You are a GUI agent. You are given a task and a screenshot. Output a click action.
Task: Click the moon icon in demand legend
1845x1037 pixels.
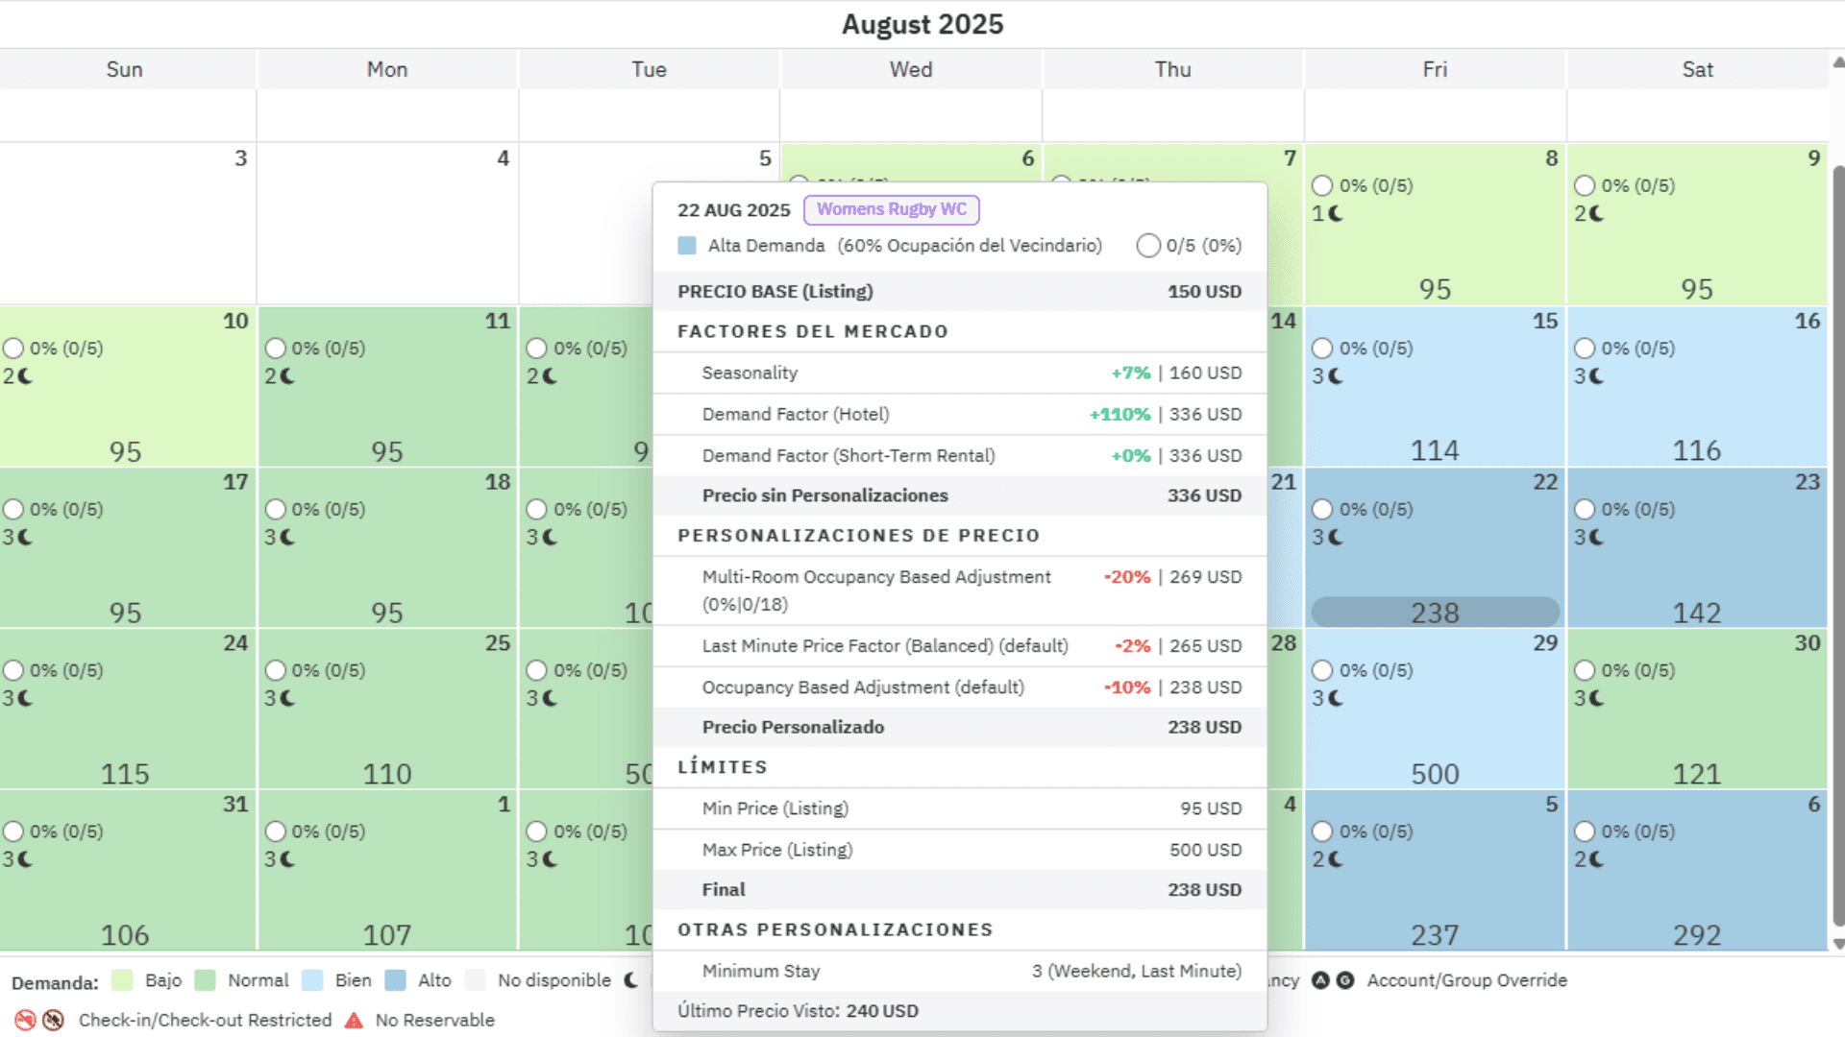pos(631,980)
